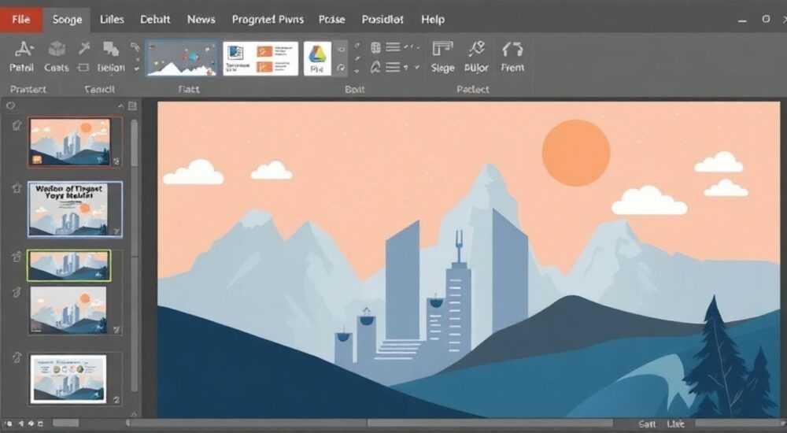Expand the list options dropdown arrow in ribbon

click(x=416, y=67)
